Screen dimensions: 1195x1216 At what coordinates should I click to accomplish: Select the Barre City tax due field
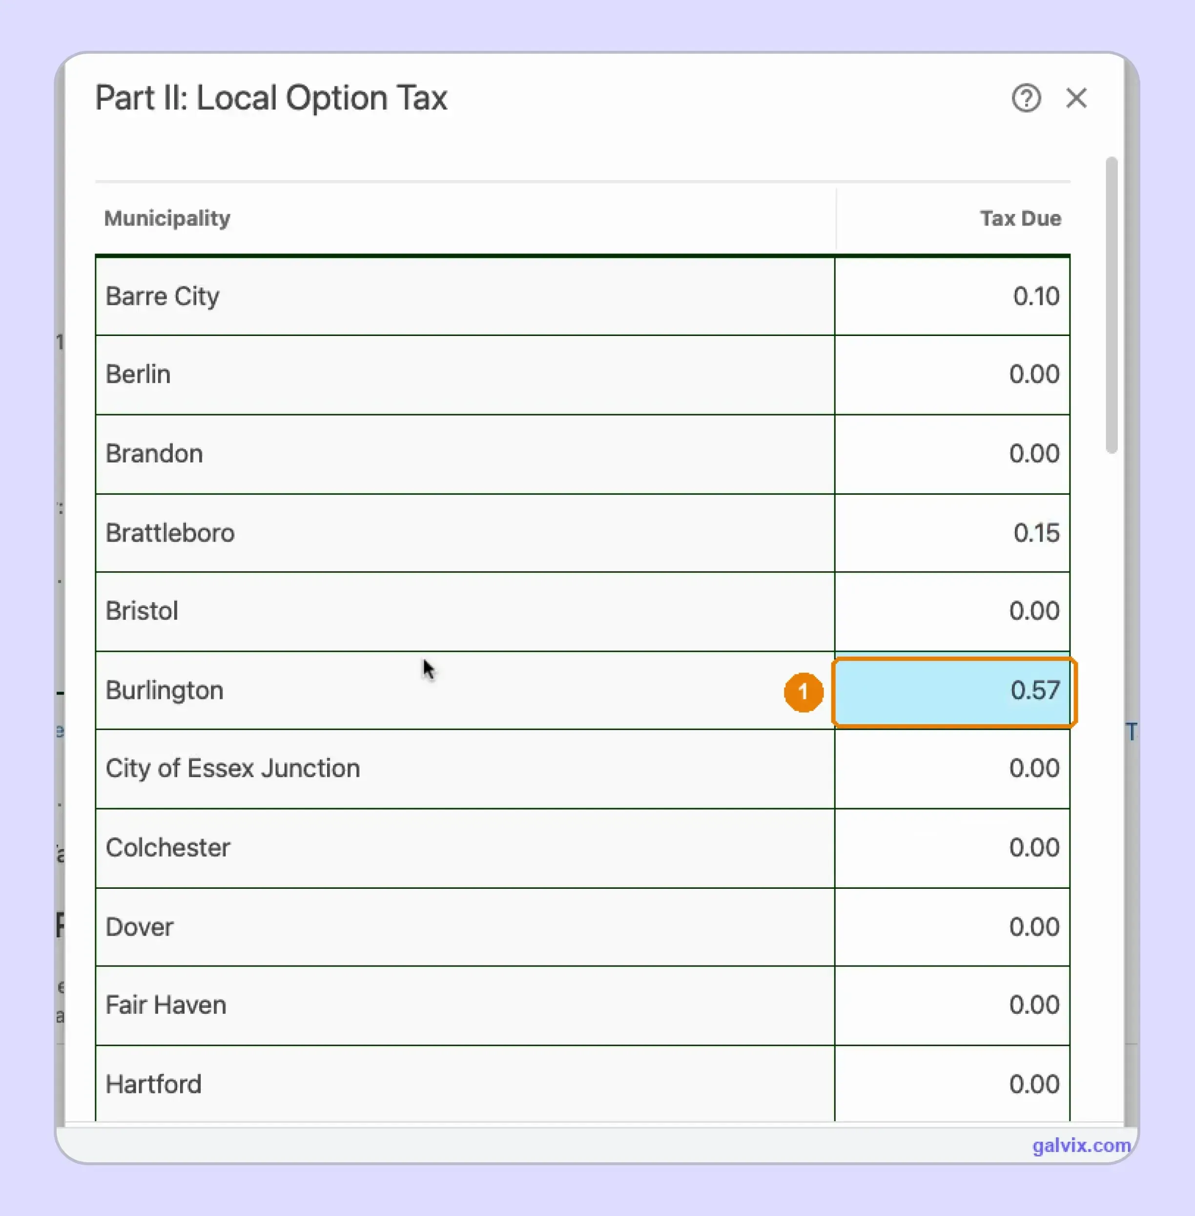pyautogui.click(x=952, y=296)
